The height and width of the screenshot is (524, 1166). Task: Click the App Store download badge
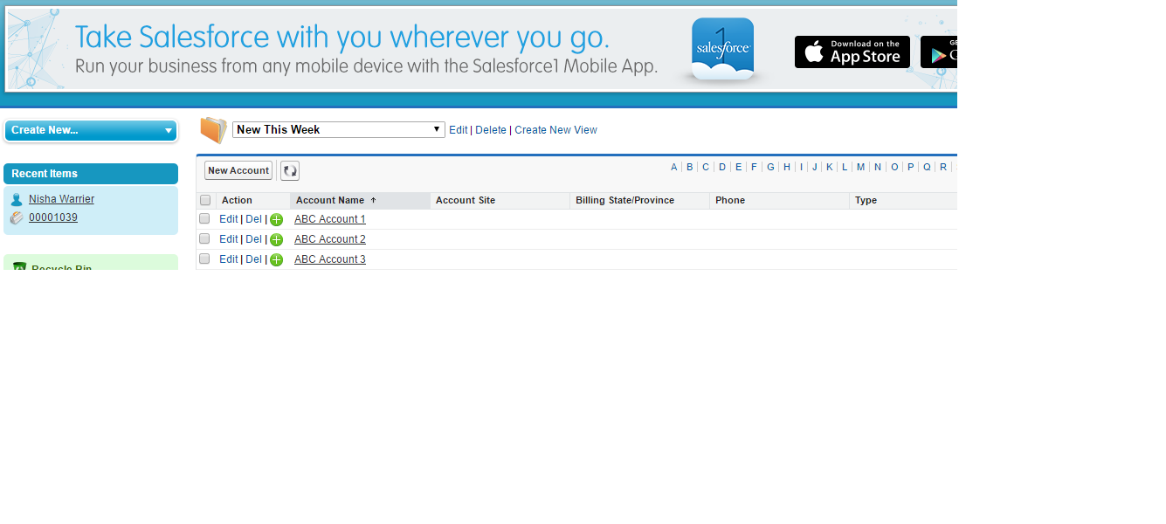click(852, 52)
